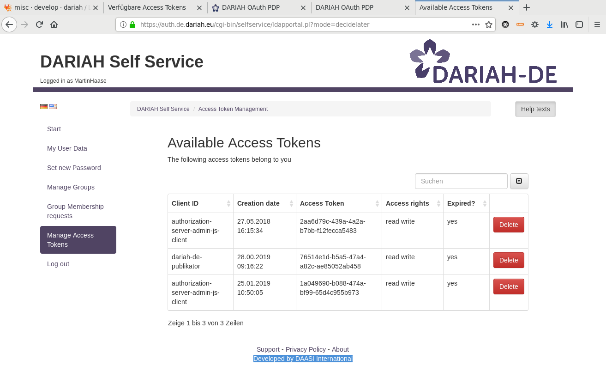Open the Support footer link
This screenshot has width=606, height=372.
point(268,349)
